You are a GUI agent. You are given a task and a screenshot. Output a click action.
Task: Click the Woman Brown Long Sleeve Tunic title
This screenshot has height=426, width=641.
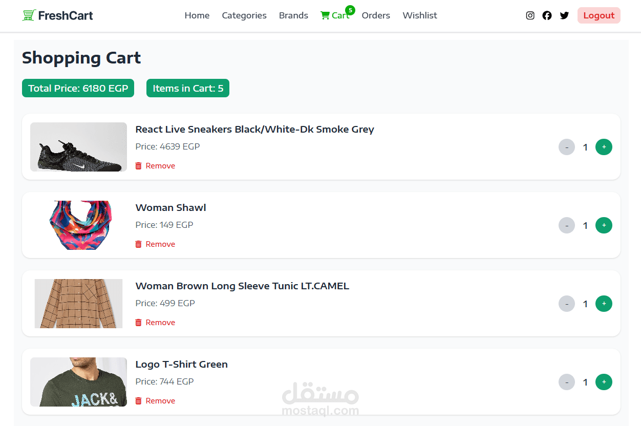point(242,286)
